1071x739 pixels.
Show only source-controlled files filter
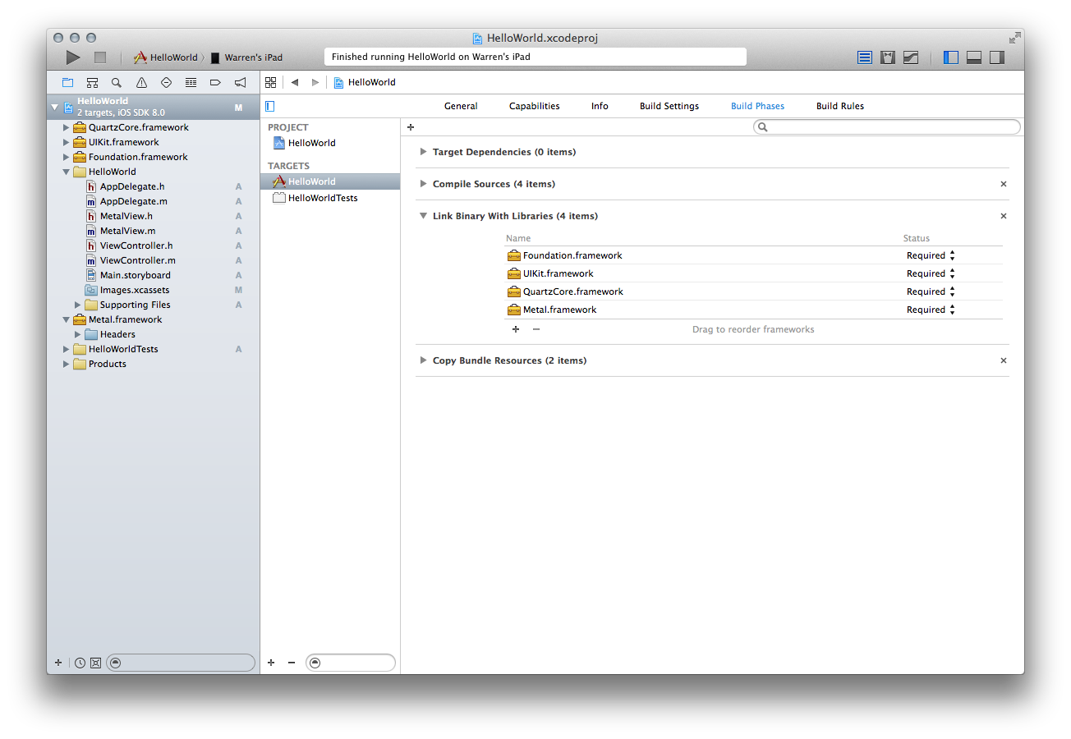click(x=95, y=663)
